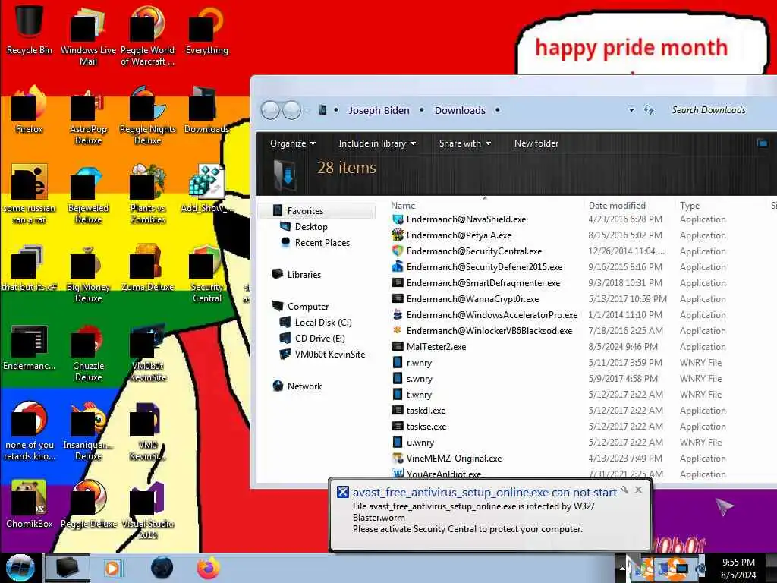777x583 pixels.
Task: Click the Joseph Biden breadcrumb
Action: click(x=379, y=111)
